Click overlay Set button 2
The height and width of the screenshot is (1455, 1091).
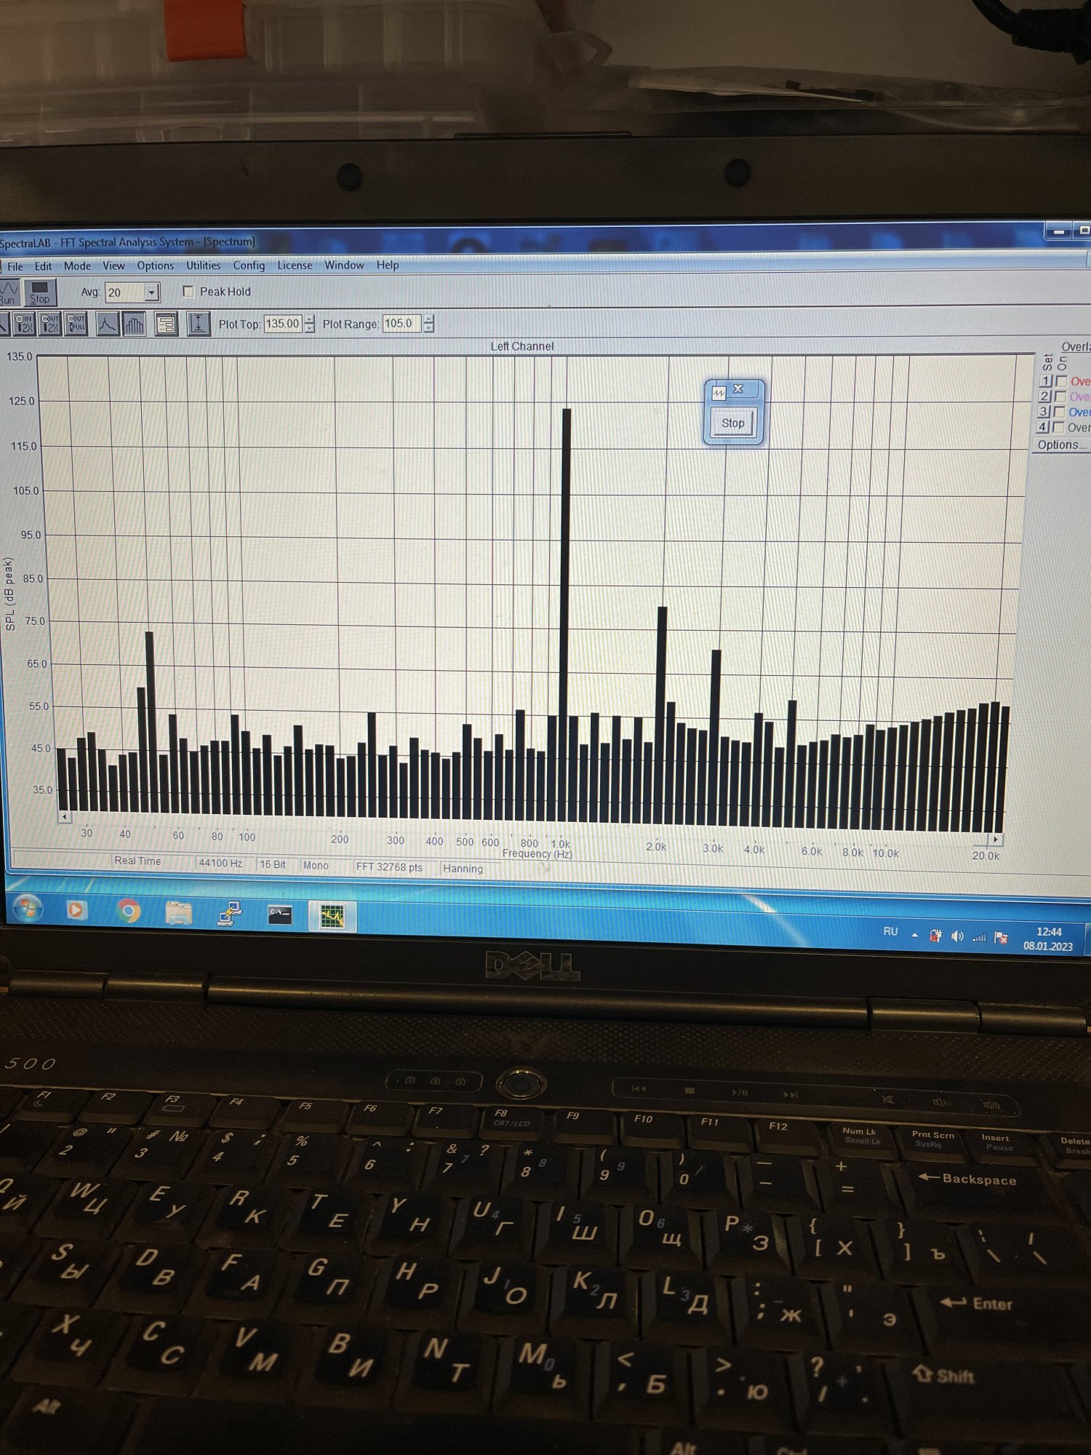(x=1045, y=396)
